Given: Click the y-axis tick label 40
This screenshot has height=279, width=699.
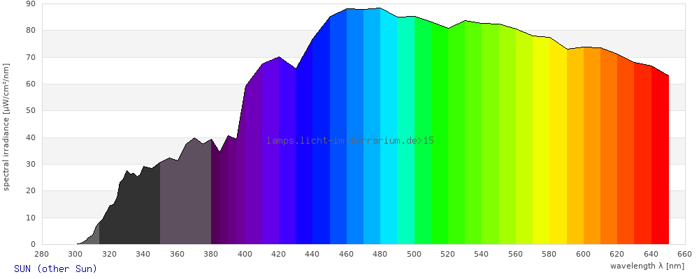Looking at the screenshot, I should coord(31,137).
